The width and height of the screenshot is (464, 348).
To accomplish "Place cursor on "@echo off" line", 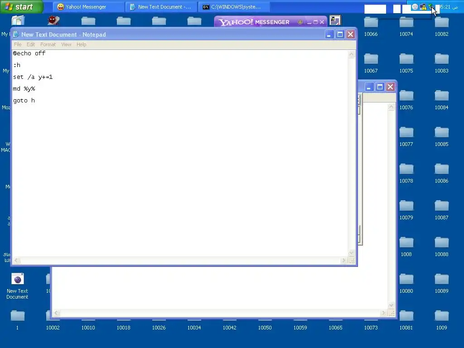I will click(29, 53).
